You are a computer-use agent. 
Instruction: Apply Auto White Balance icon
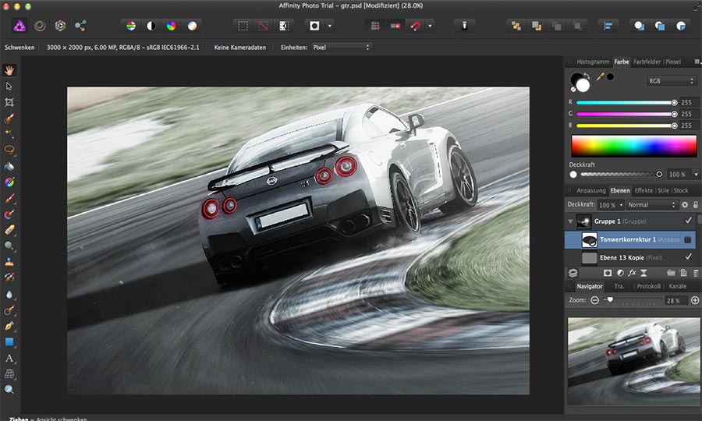(192, 26)
